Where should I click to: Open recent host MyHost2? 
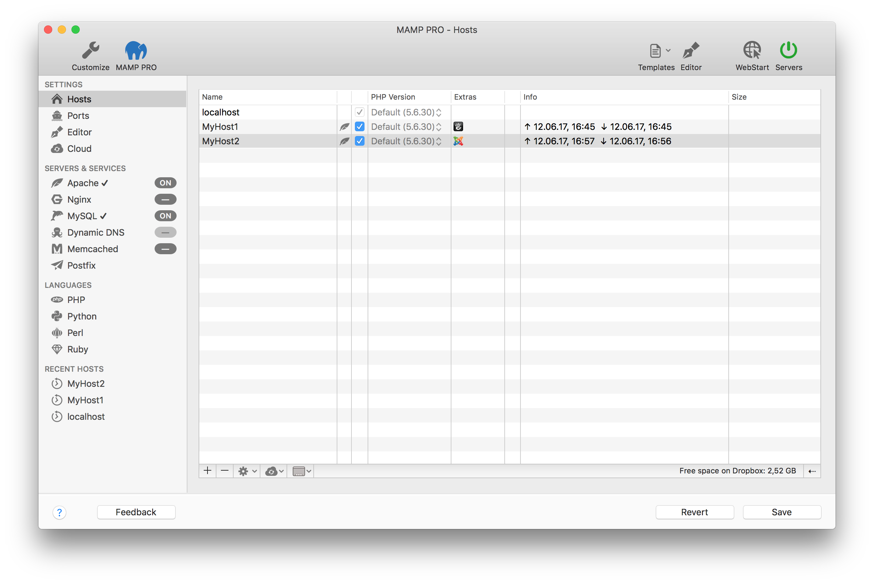pos(112,383)
